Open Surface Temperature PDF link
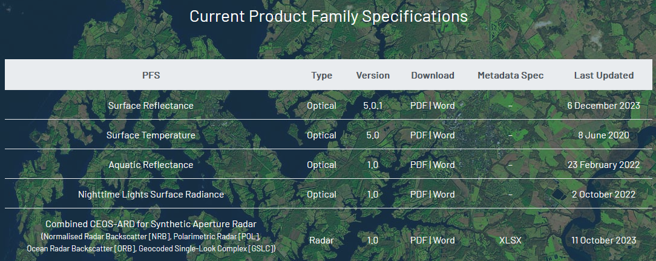 418,135
